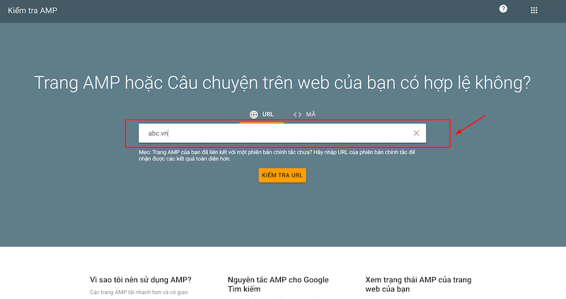Open Xem trạng thái AMP của trang web
The height and width of the screenshot is (299, 566).
pos(418,284)
